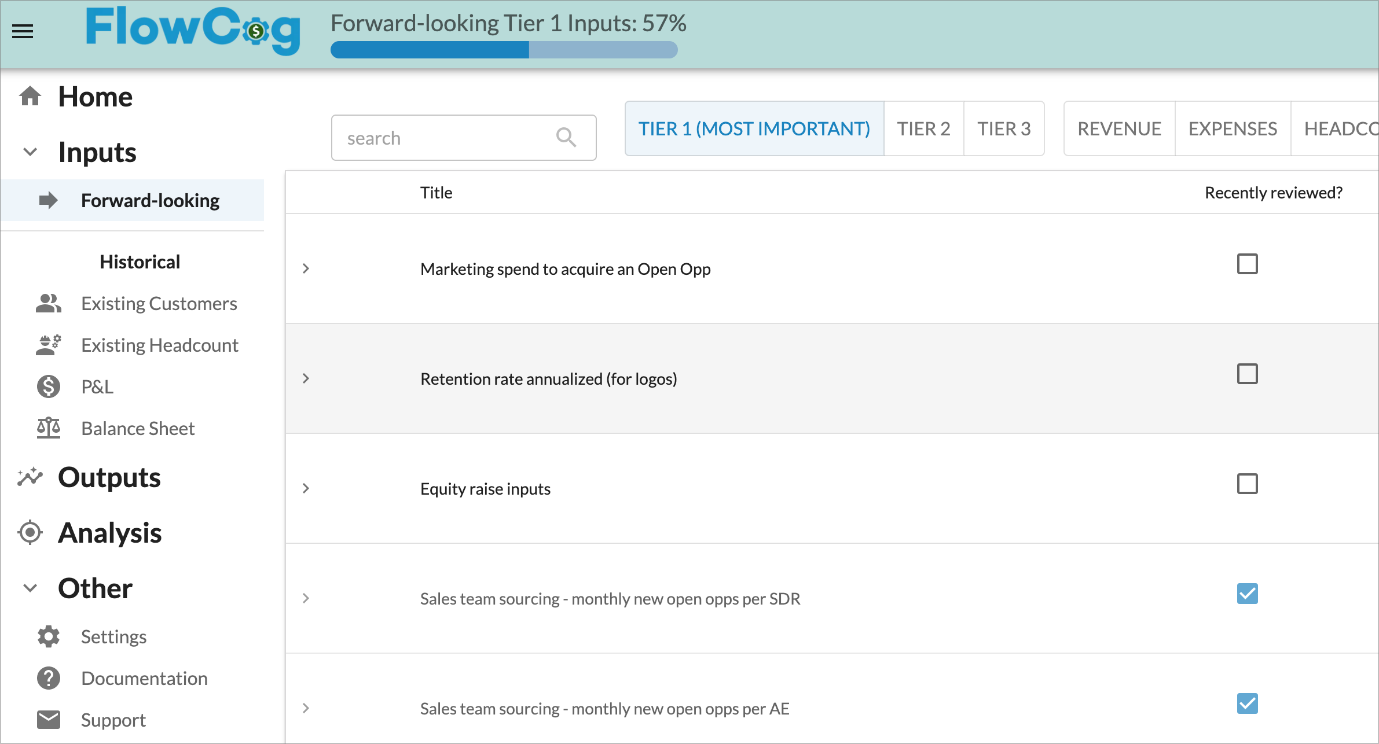Click the Balance Sheet scales icon
This screenshot has height=744, width=1379.
49,428
